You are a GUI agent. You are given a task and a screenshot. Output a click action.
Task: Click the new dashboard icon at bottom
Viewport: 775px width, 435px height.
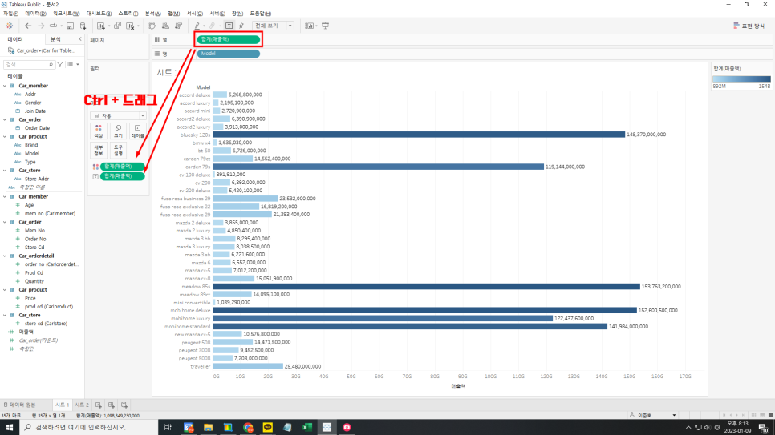112,405
